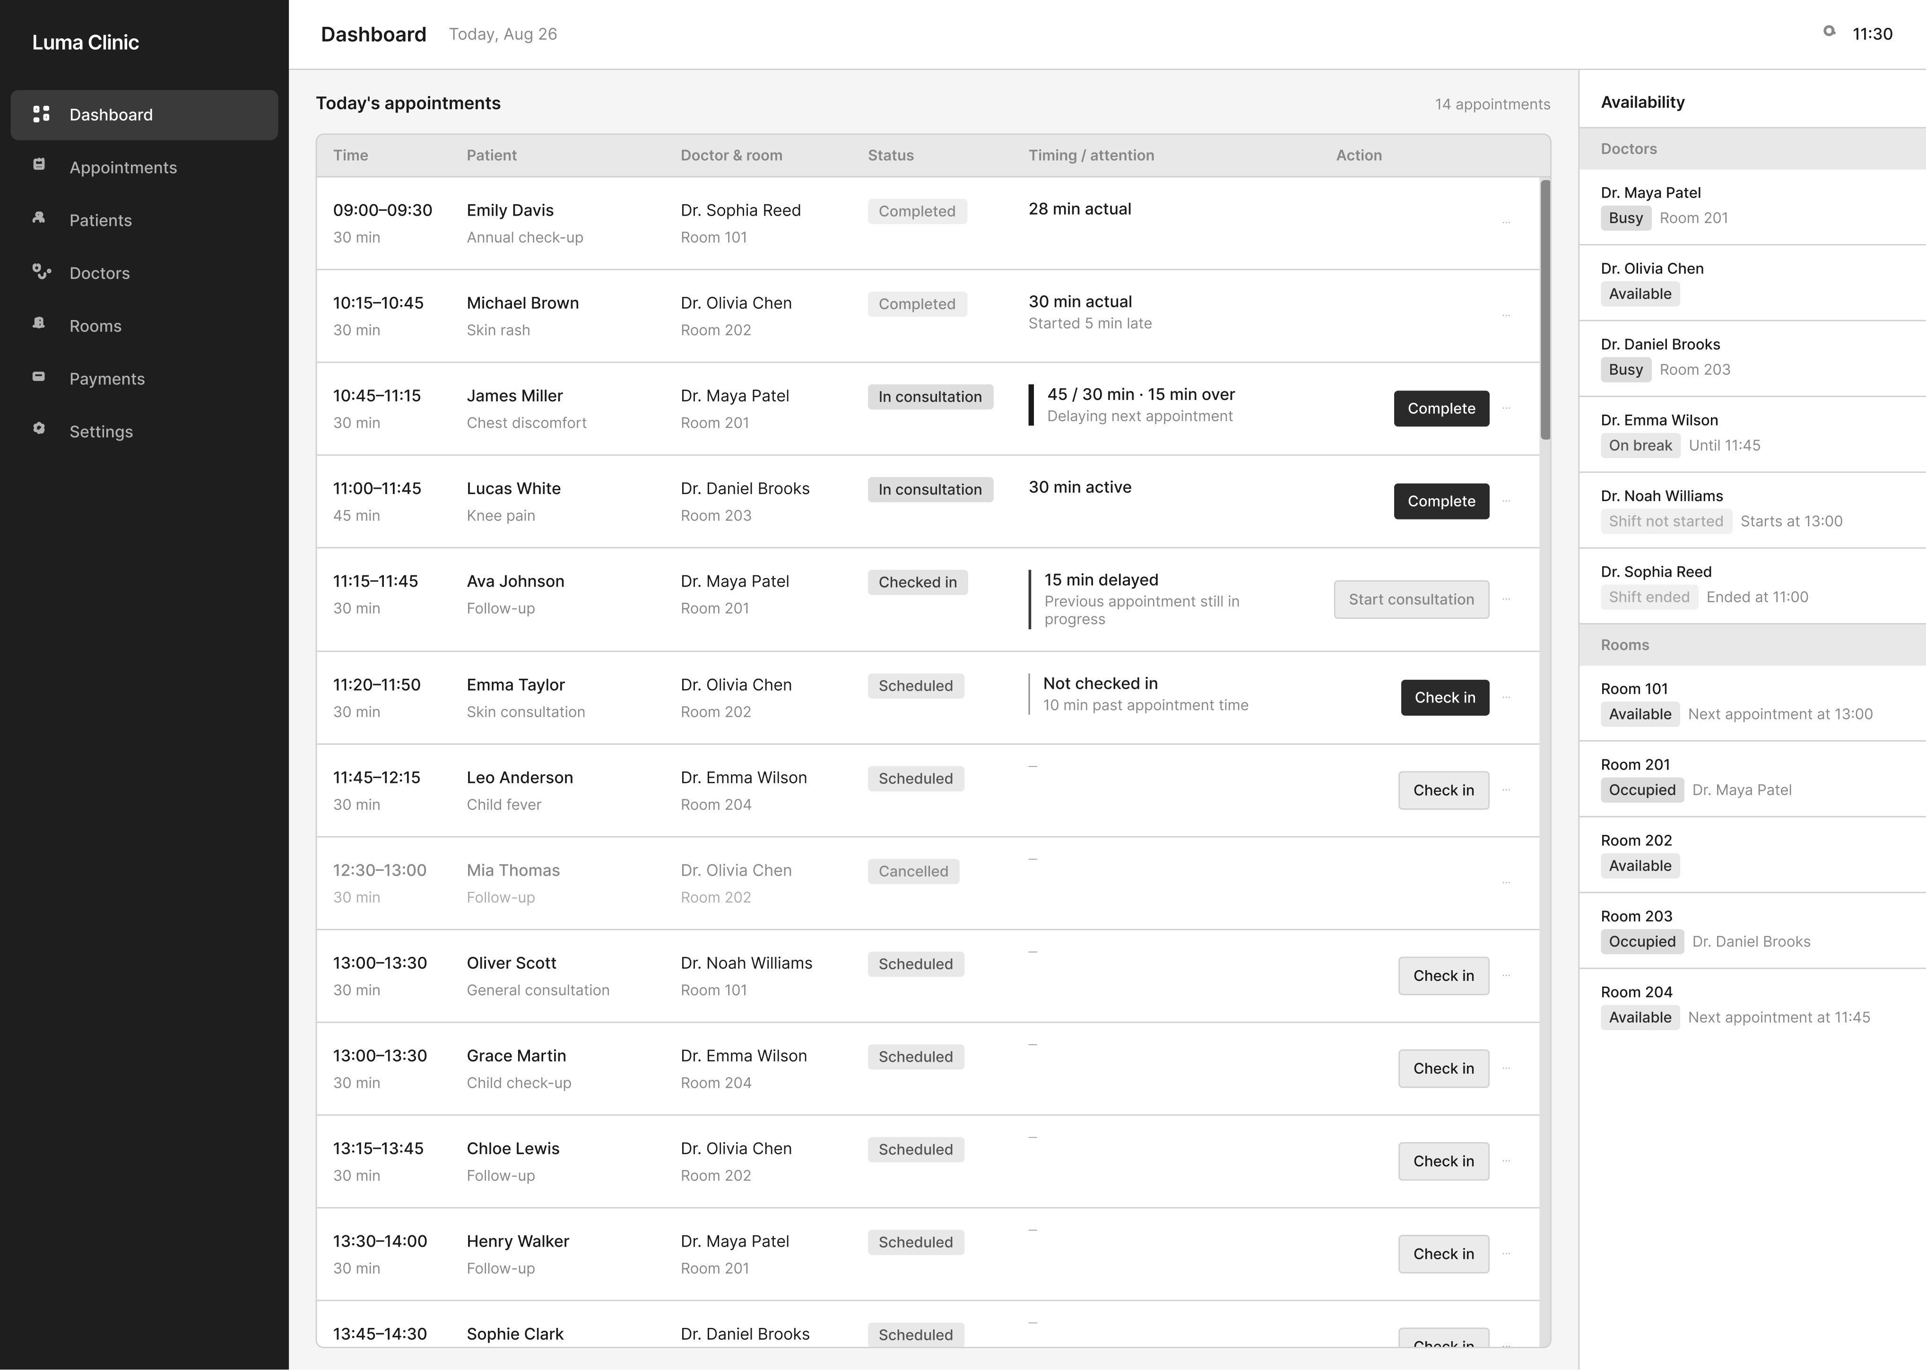Screen dimensions: 1926x1370
Task: Click Ava Johnson's 'Checked in' status badge
Action: click(917, 582)
